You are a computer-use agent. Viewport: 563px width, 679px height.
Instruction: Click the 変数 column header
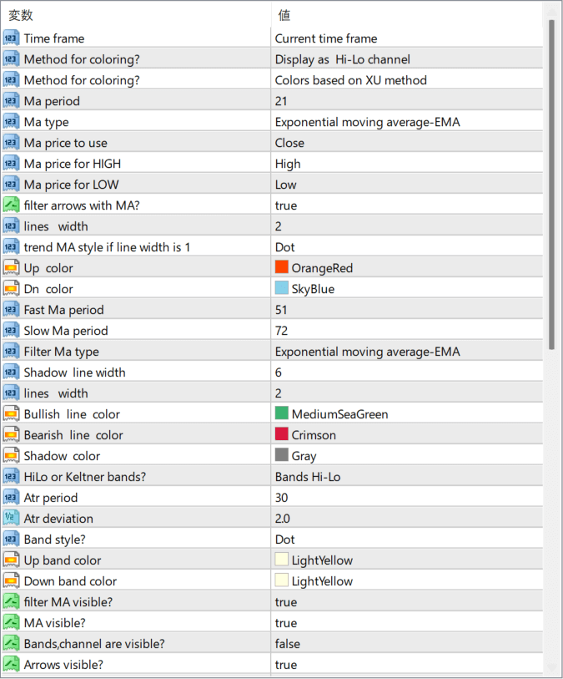[x=22, y=15]
